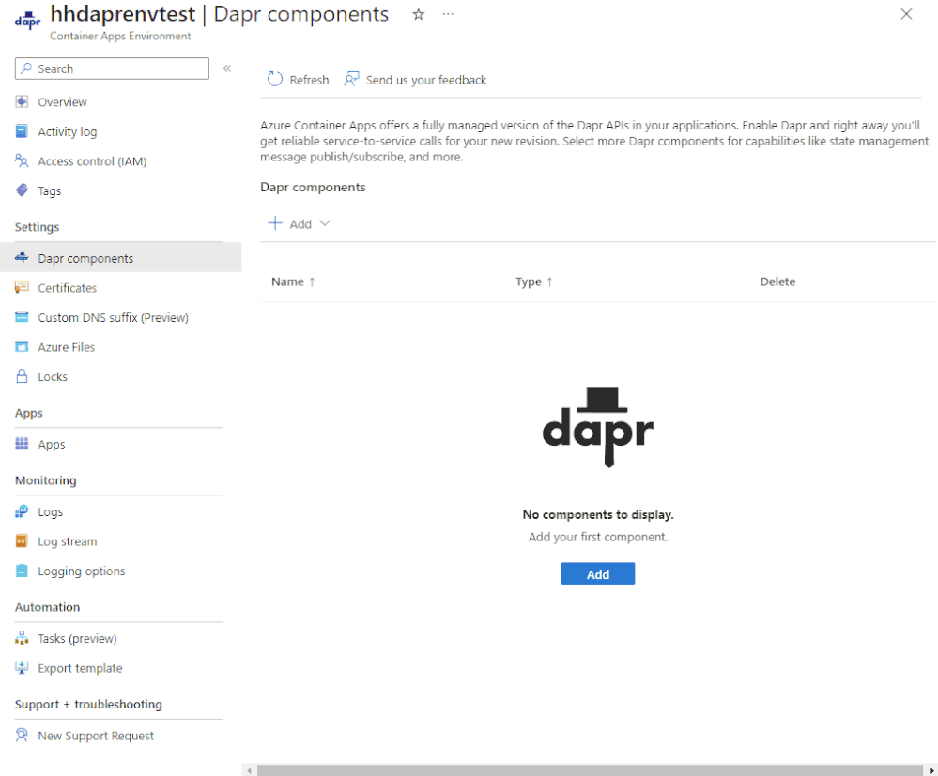Click the scrollbar right arrow

coord(930,770)
